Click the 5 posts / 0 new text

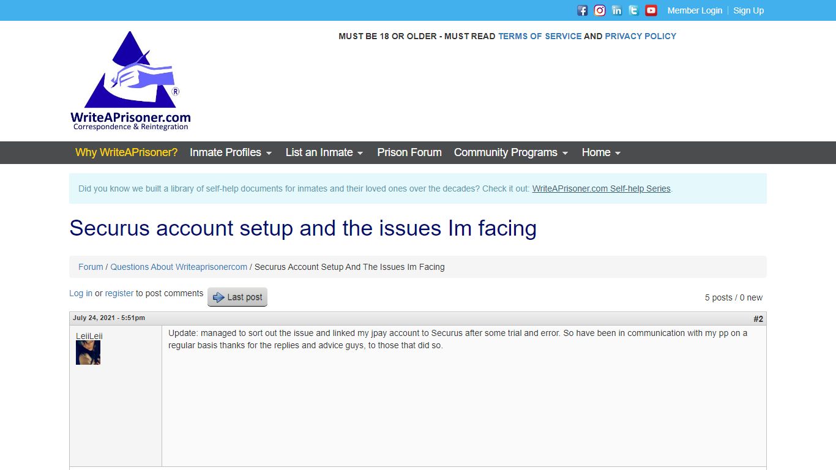(x=733, y=297)
